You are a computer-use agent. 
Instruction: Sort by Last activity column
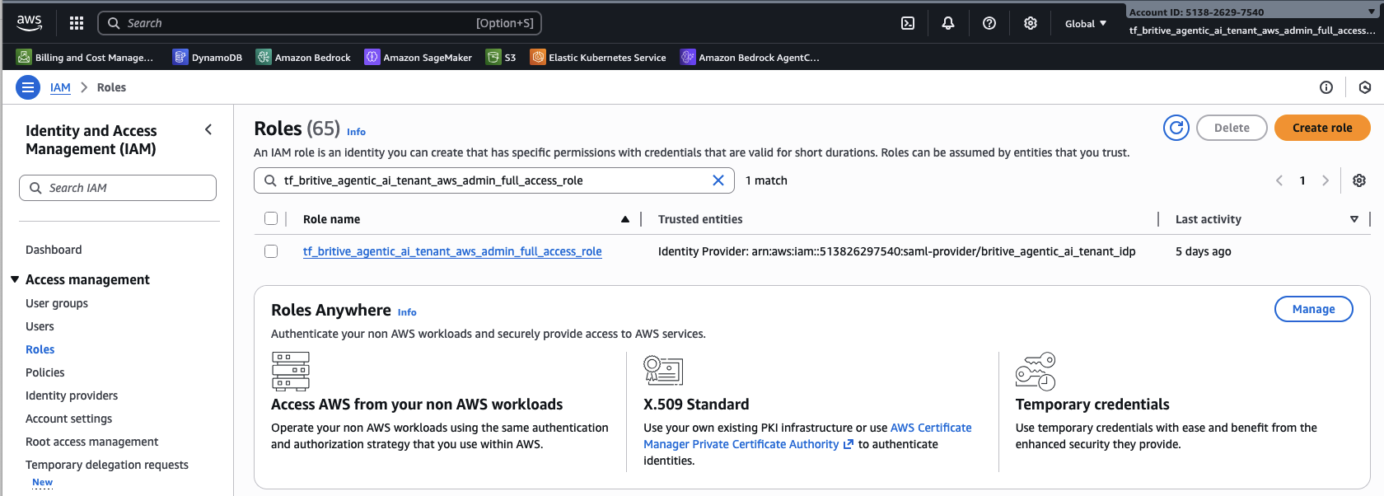1354,219
